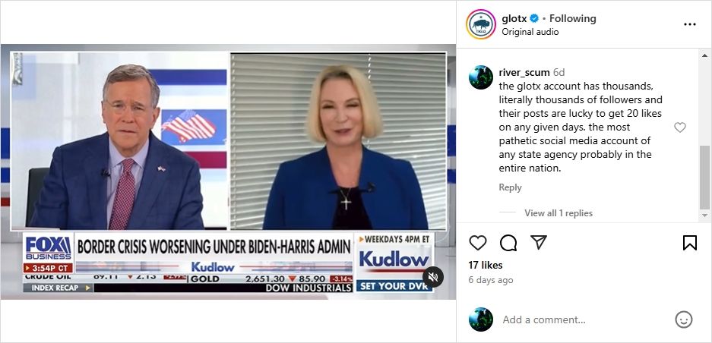Like the post with the heart icon
Image resolution: width=712 pixels, height=343 pixels.
click(x=478, y=243)
